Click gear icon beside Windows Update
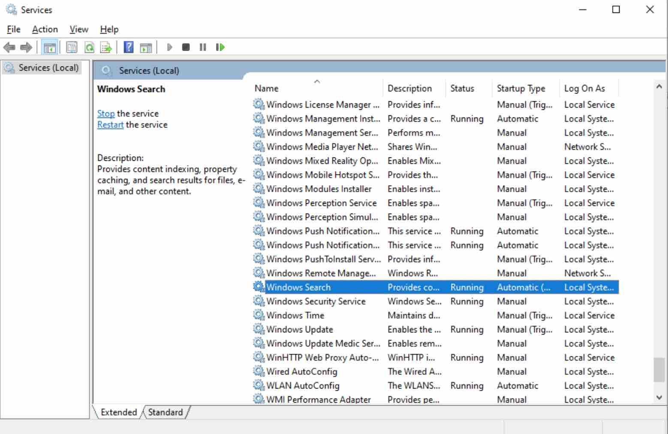The image size is (668, 434). click(259, 329)
